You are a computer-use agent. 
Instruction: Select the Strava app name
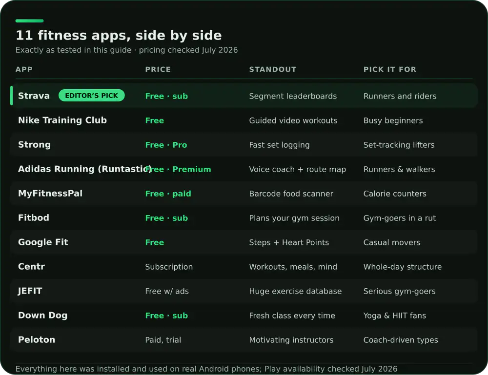pos(34,96)
